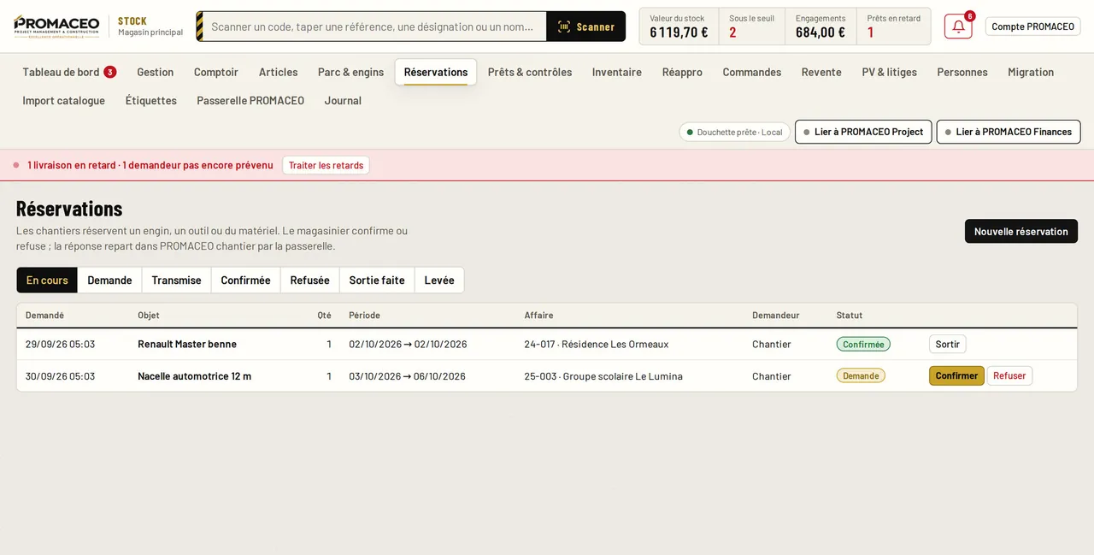The image size is (1094, 555).
Task: Refuse the Nacelle automotrice 12 m request
Action: point(1009,376)
